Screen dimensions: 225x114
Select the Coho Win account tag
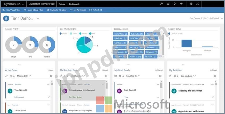(120, 34)
